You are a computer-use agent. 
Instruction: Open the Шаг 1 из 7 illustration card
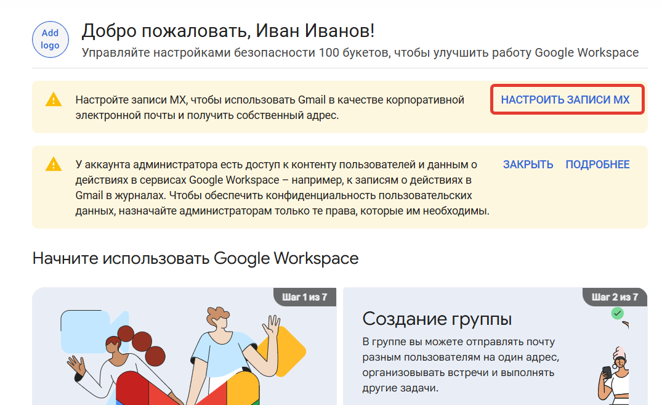[x=184, y=346]
